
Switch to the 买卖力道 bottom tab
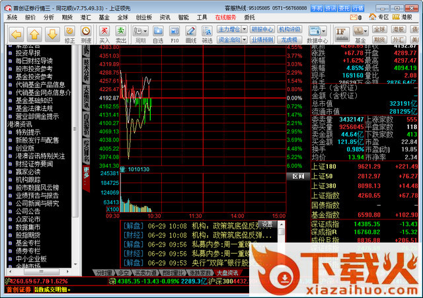tap(145, 273)
